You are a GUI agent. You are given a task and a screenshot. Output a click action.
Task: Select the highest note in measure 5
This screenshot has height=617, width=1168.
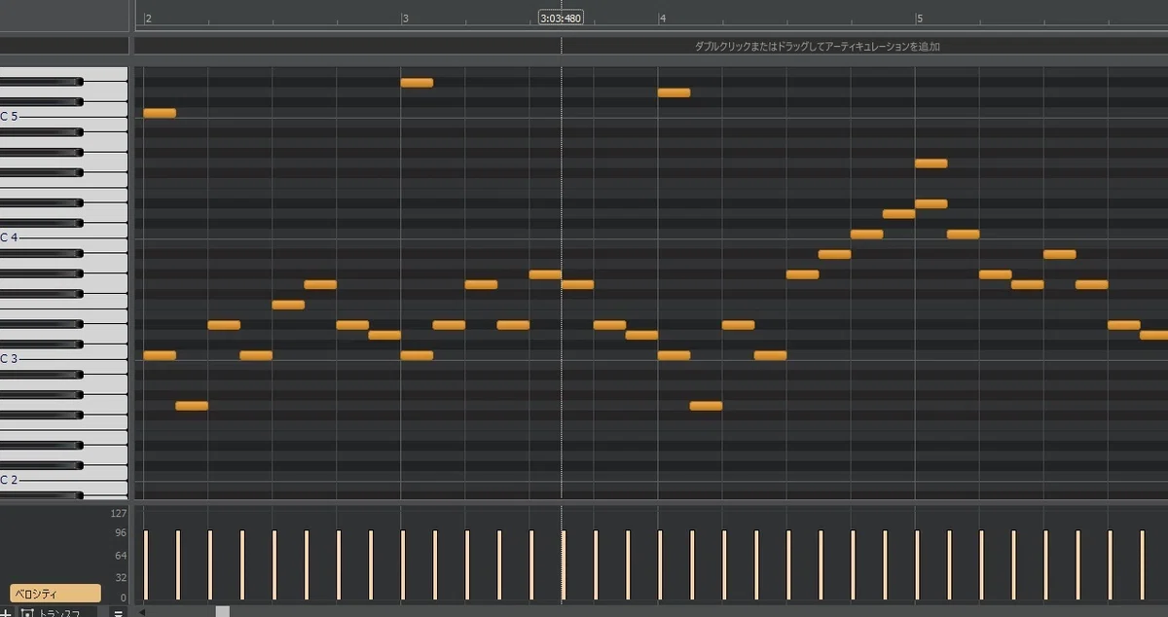(x=931, y=163)
